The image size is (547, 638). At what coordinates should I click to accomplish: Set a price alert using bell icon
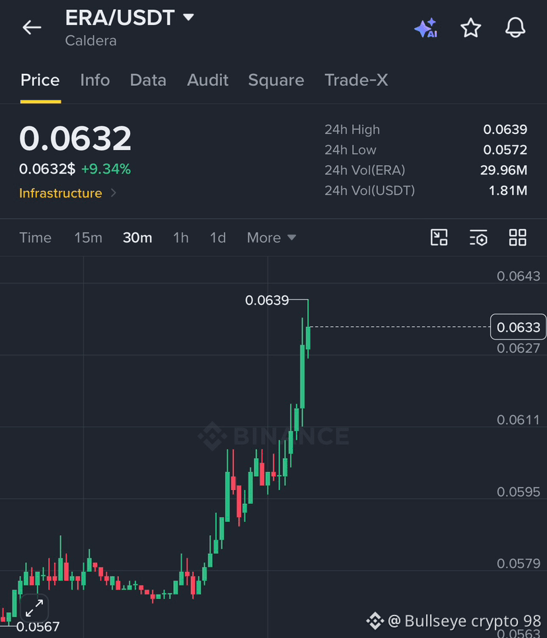coord(515,28)
